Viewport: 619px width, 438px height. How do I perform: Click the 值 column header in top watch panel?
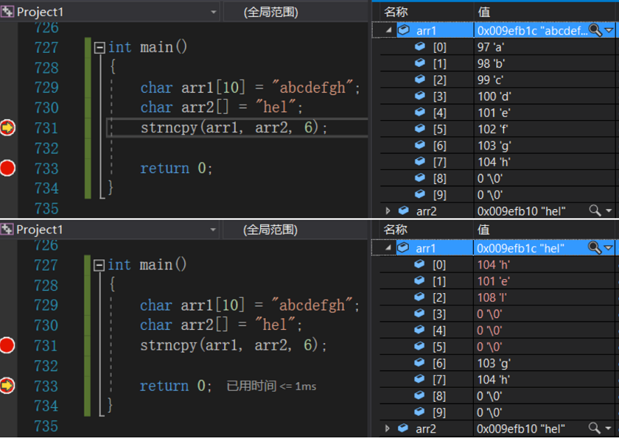pyautogui.click(x=484, y=13)
